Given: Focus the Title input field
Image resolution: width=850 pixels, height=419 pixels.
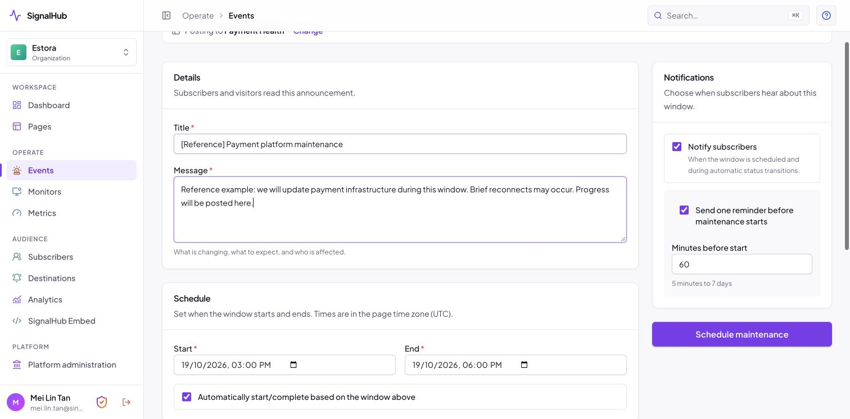Looking at the screenshot, I should pyautogui.click(x=400, y=144).
